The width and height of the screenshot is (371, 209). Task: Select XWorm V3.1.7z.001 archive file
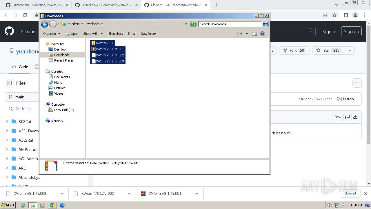pos(108,49)
